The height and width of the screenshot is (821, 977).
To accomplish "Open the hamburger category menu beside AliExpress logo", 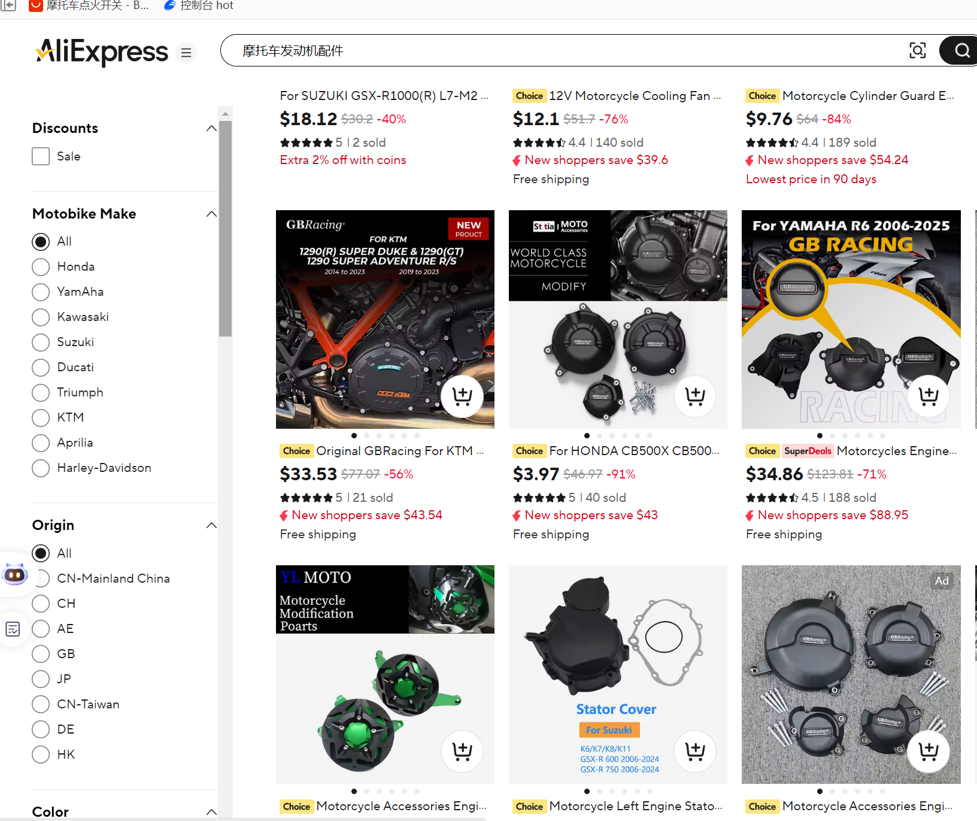I will pos(186,53).
